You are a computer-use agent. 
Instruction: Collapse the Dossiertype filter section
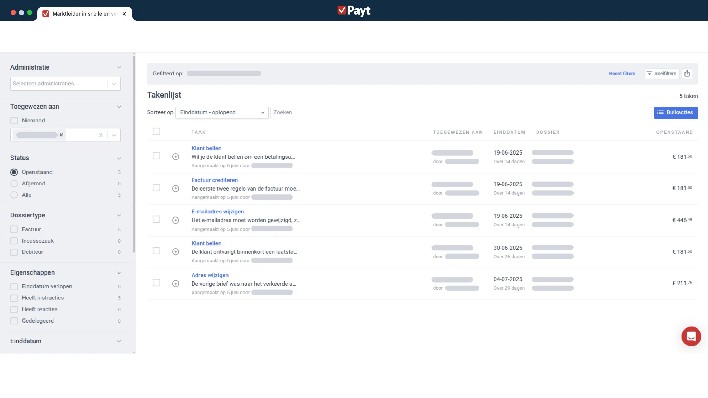tap(119, 215)
